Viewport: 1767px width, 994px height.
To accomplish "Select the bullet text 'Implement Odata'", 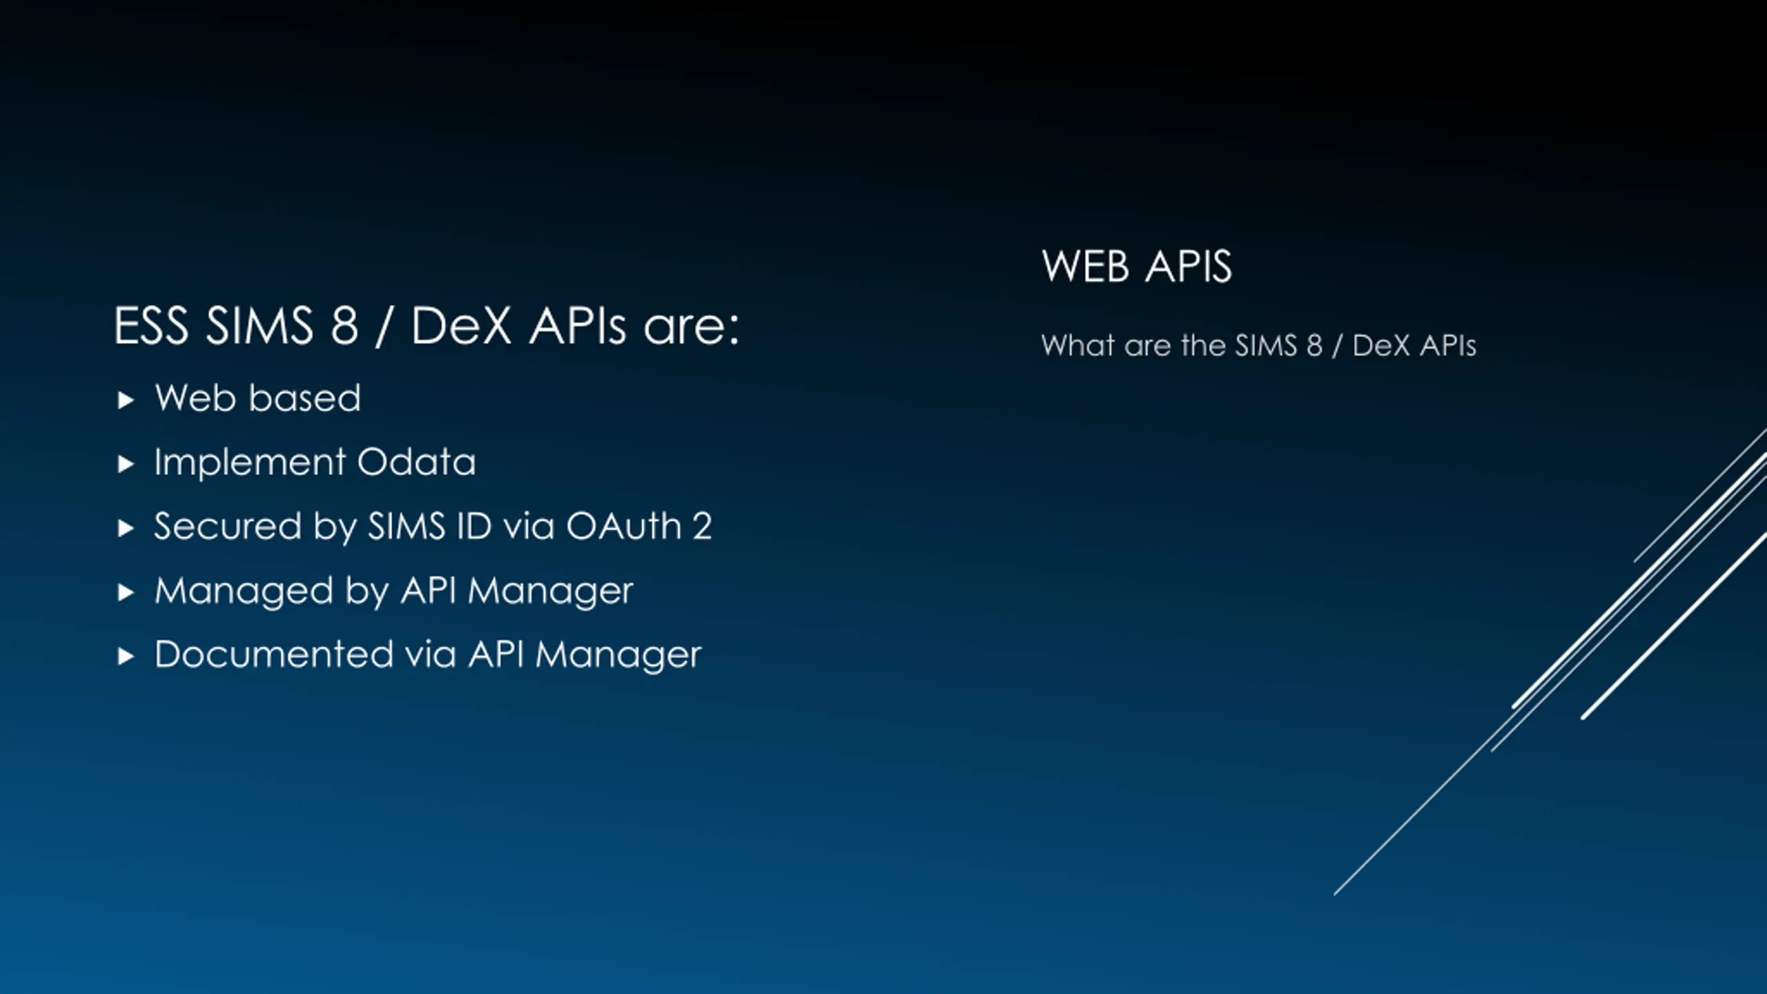I will tap(315, 462).
